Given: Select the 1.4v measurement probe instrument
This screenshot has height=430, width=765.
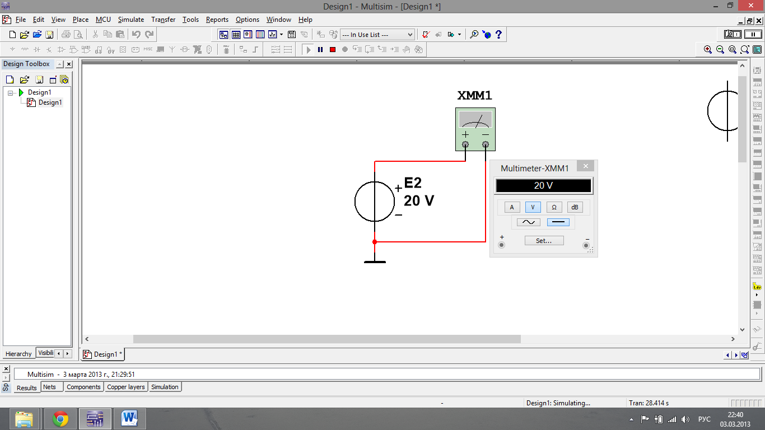Looking at the screenshot, I should (758, 287).
